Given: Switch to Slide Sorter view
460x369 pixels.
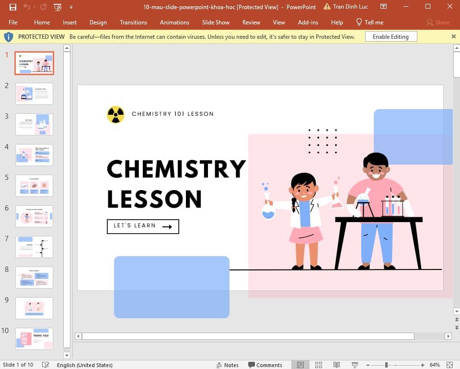Looking at the screenshot, I should click(x=318, y=365).
